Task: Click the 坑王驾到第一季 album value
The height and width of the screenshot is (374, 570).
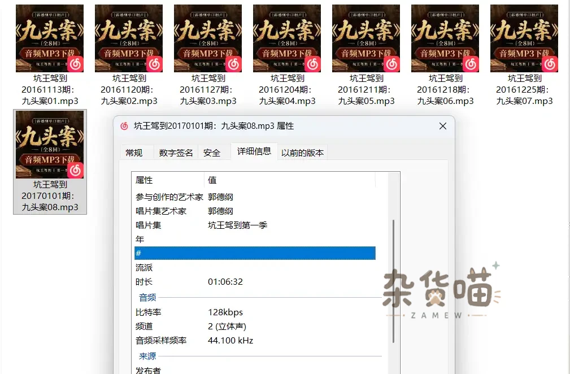Action: click(x=237, y=225)
